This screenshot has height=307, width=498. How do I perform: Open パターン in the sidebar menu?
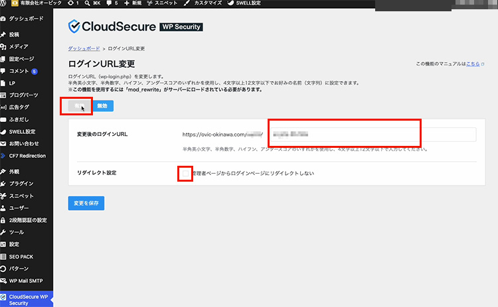point(19,269)
